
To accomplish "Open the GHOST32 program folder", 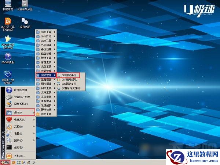I will point(46,37).
